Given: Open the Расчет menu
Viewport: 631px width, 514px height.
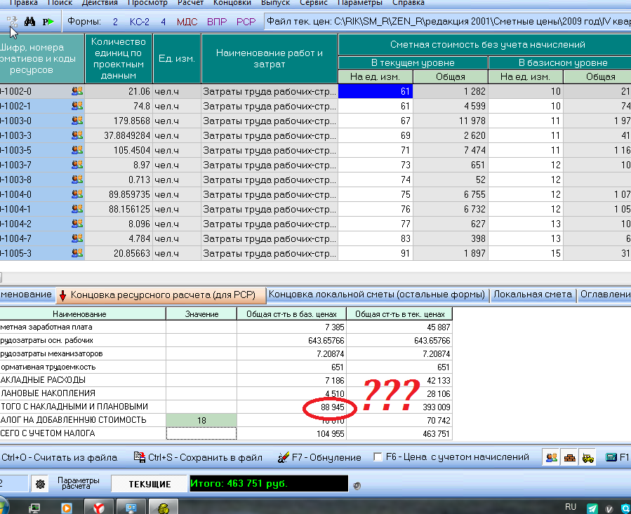Looking at the screenshot, I should tap(191, 3).
